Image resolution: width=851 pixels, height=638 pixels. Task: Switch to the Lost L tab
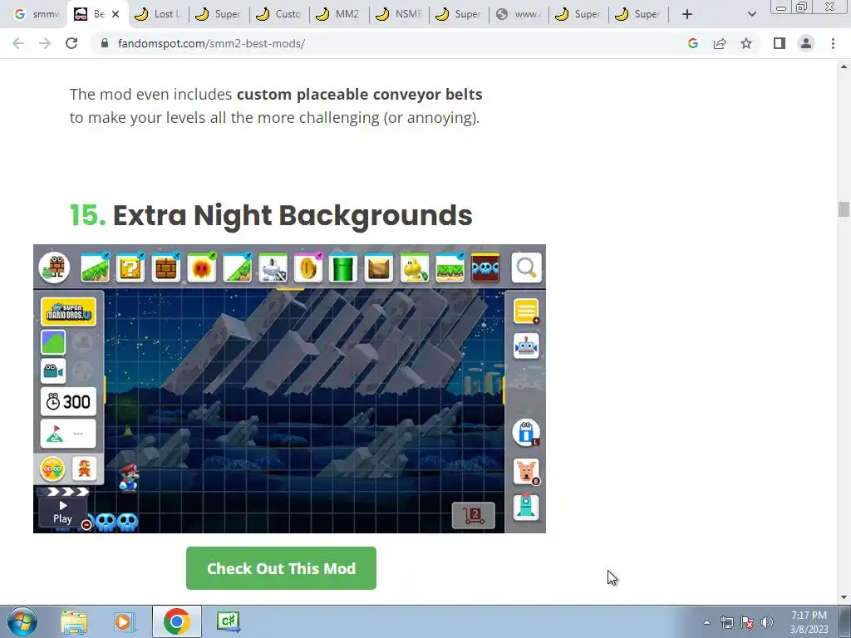point(159,14)
